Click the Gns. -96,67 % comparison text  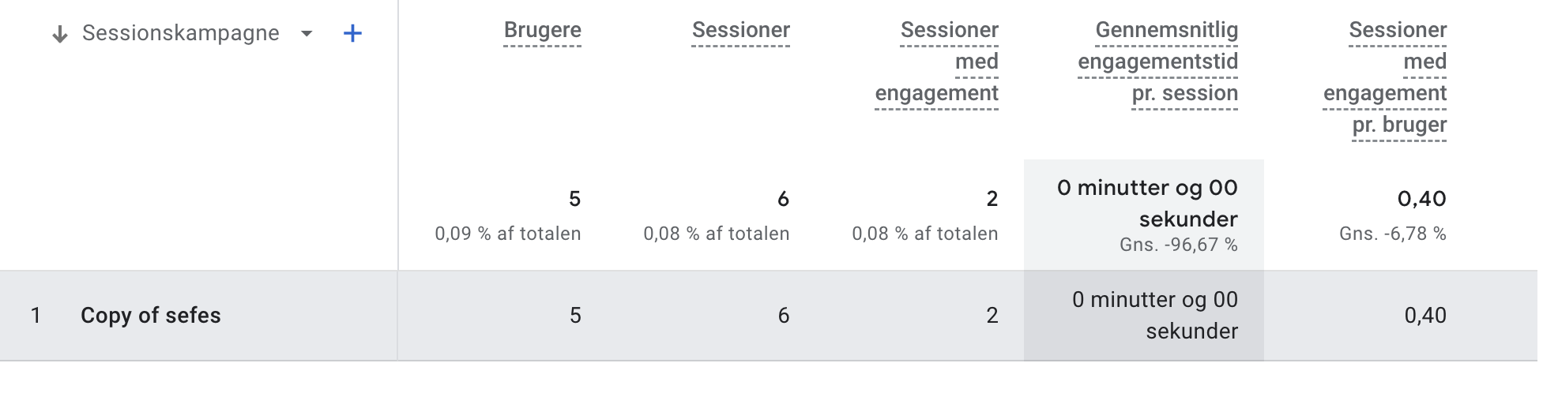pyautogui.click(x=1178, y=245)
